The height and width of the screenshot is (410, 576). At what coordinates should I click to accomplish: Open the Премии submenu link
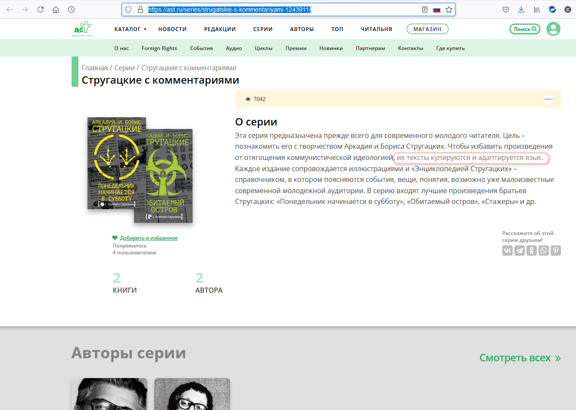click(x=296, y=48)
